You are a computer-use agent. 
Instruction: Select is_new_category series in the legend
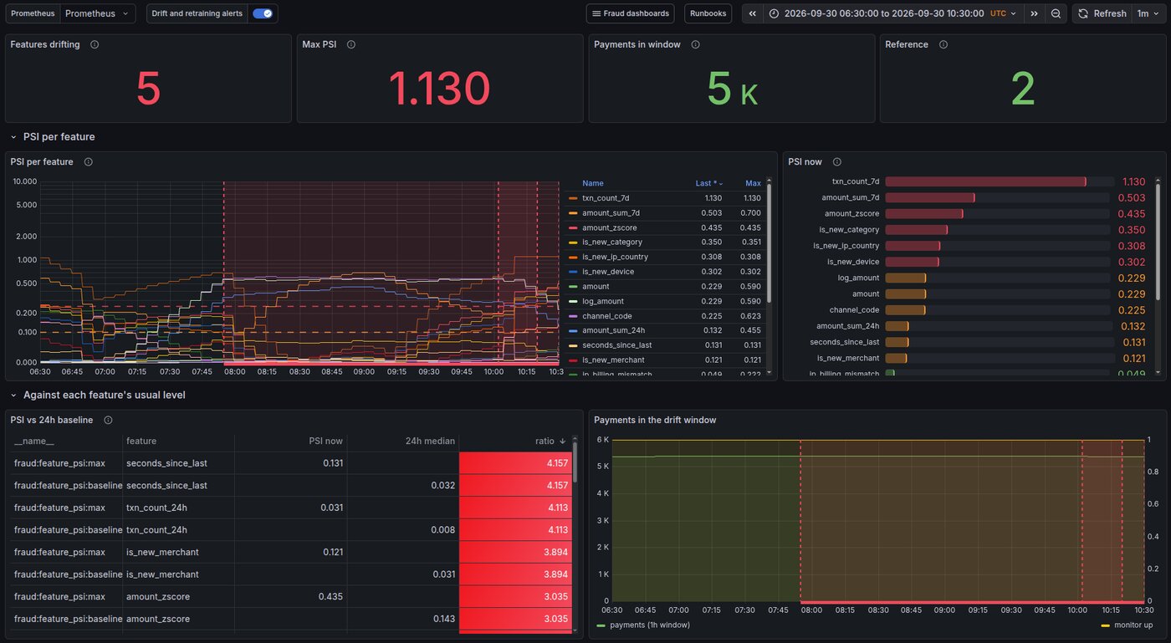coord(612,242)
